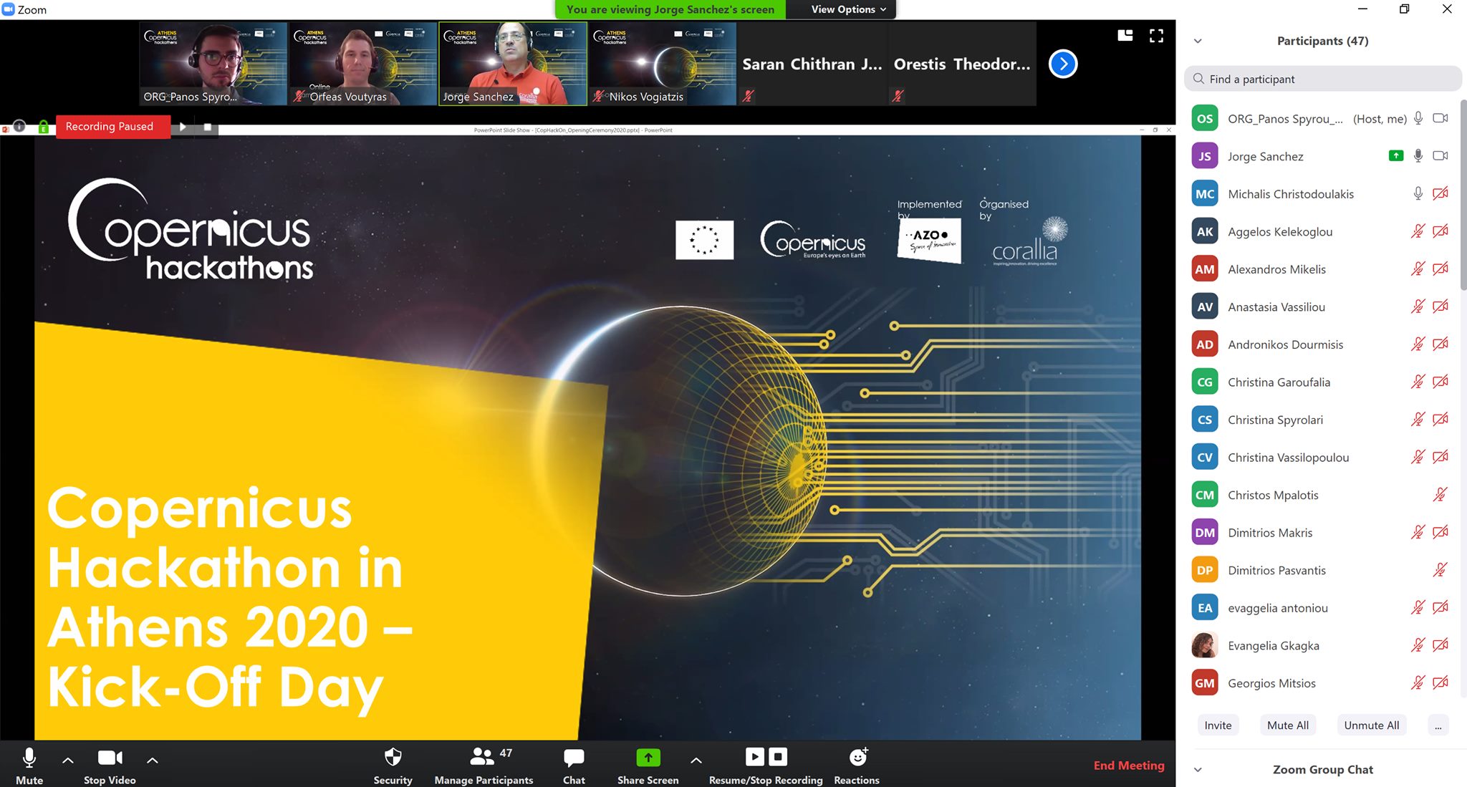1467x787 pixels.
Task: Click the Find a participant search field
Action: 1322,79
